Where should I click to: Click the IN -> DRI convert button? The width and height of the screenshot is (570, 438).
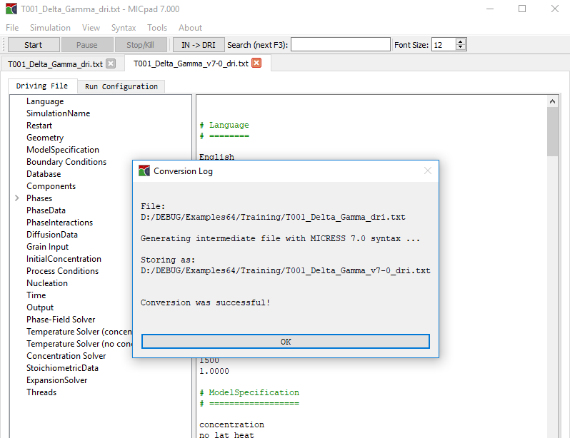pyautogui.click(x=199, y=45)
